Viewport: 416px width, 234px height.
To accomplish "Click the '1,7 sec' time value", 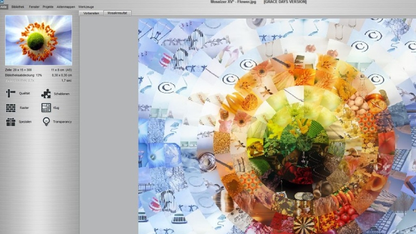I will (66, 80).
